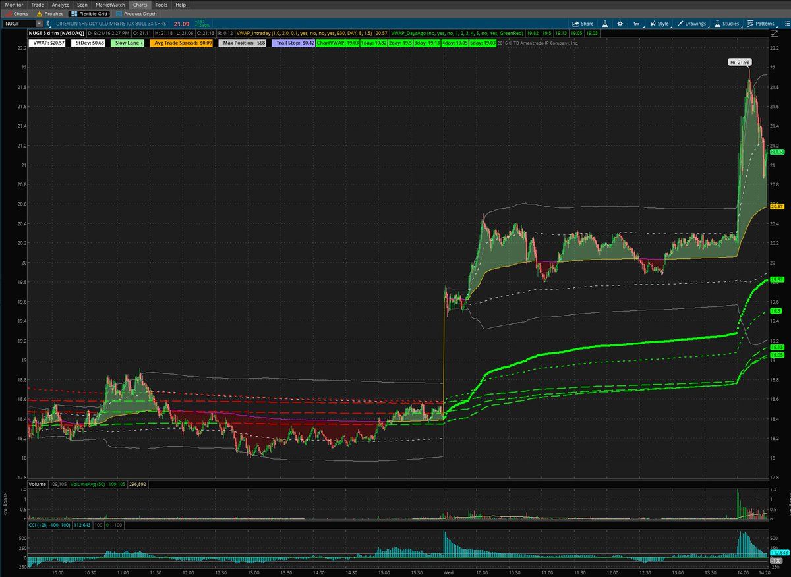The image size is (791, 577).
Task: Click the 14:20 time axis label
Action: pos(764,573)
